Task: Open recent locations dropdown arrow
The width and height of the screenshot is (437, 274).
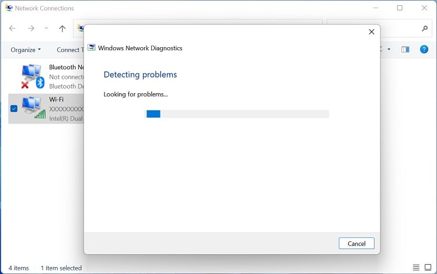Action: (46, 28)
